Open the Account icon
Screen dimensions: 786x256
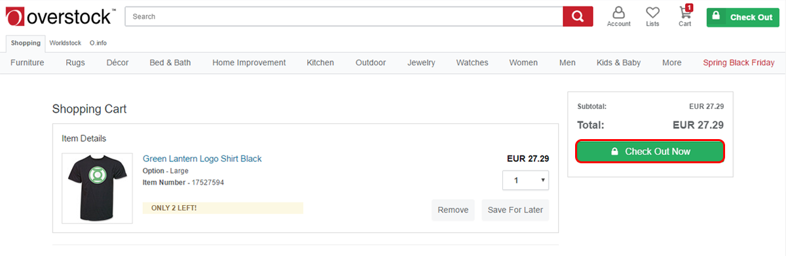(x=618, y=17)
